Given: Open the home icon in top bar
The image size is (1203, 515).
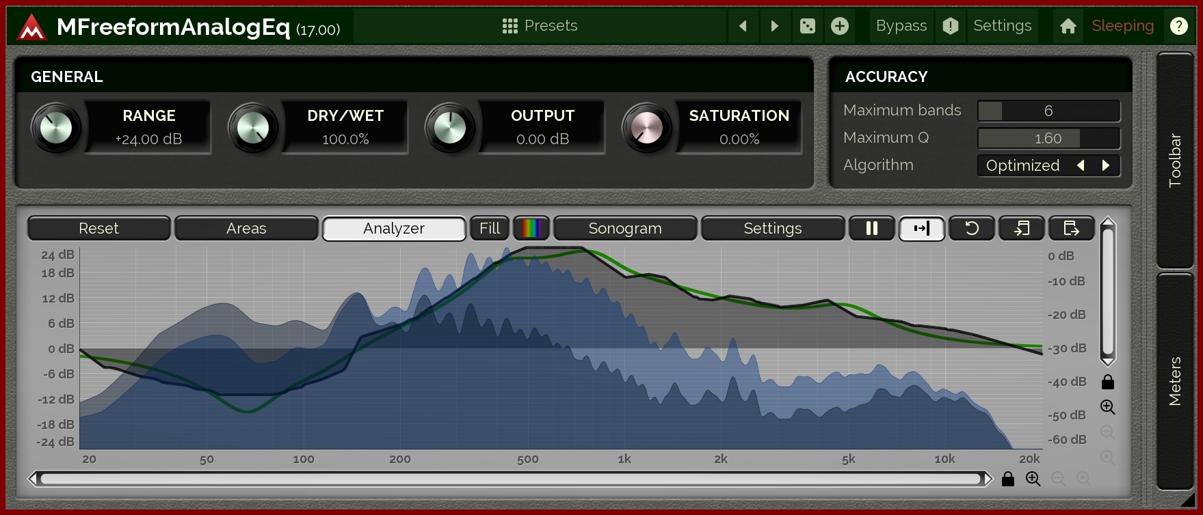Looking at the screenshot, I should tap(1068, 26).
